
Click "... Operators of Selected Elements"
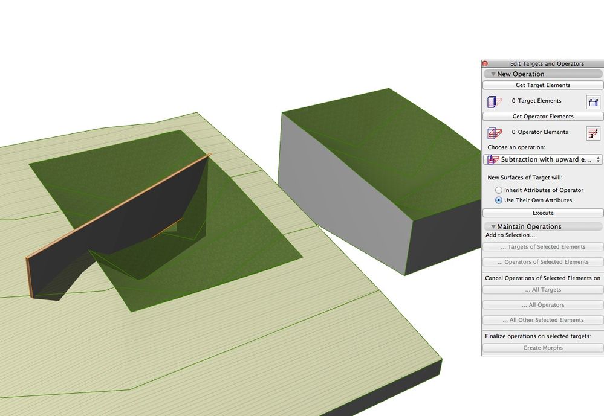point(542,261)
